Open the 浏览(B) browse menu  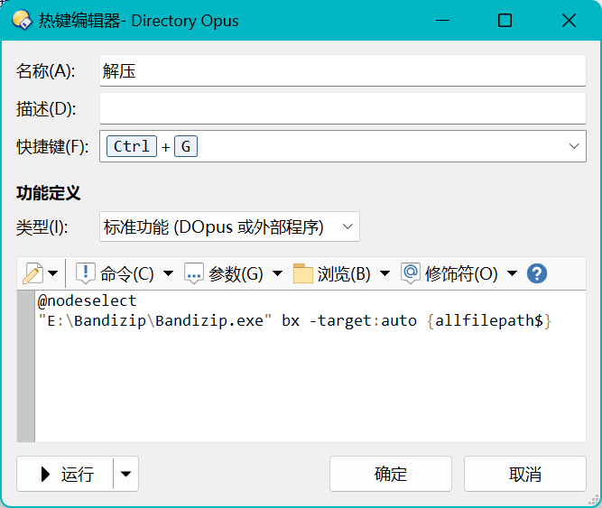pos(344,274)
